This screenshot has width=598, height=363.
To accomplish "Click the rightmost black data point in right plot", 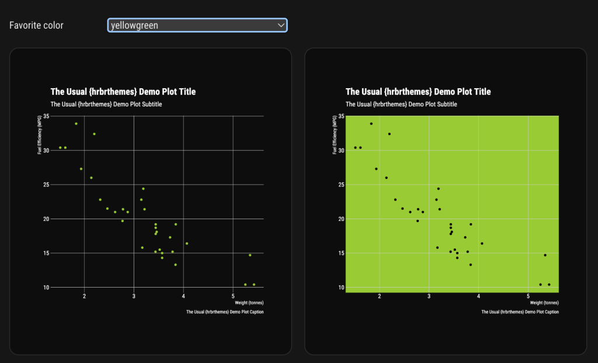I will coord(549,285).
